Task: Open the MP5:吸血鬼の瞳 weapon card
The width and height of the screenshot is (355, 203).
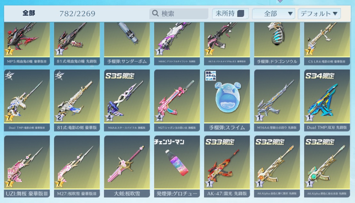Action: click(27, 44)
